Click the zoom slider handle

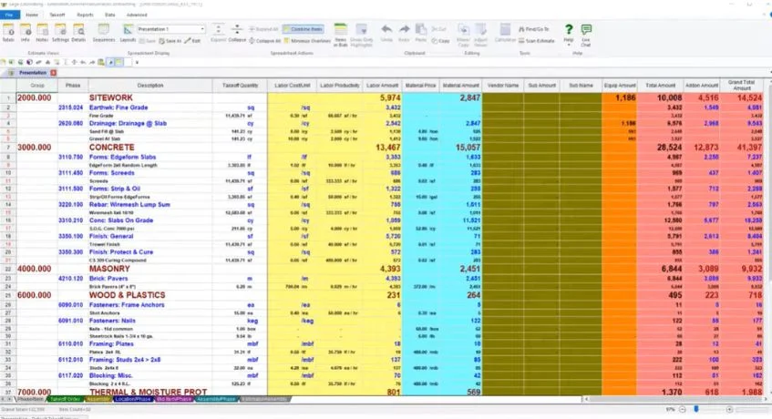(696, 409)
